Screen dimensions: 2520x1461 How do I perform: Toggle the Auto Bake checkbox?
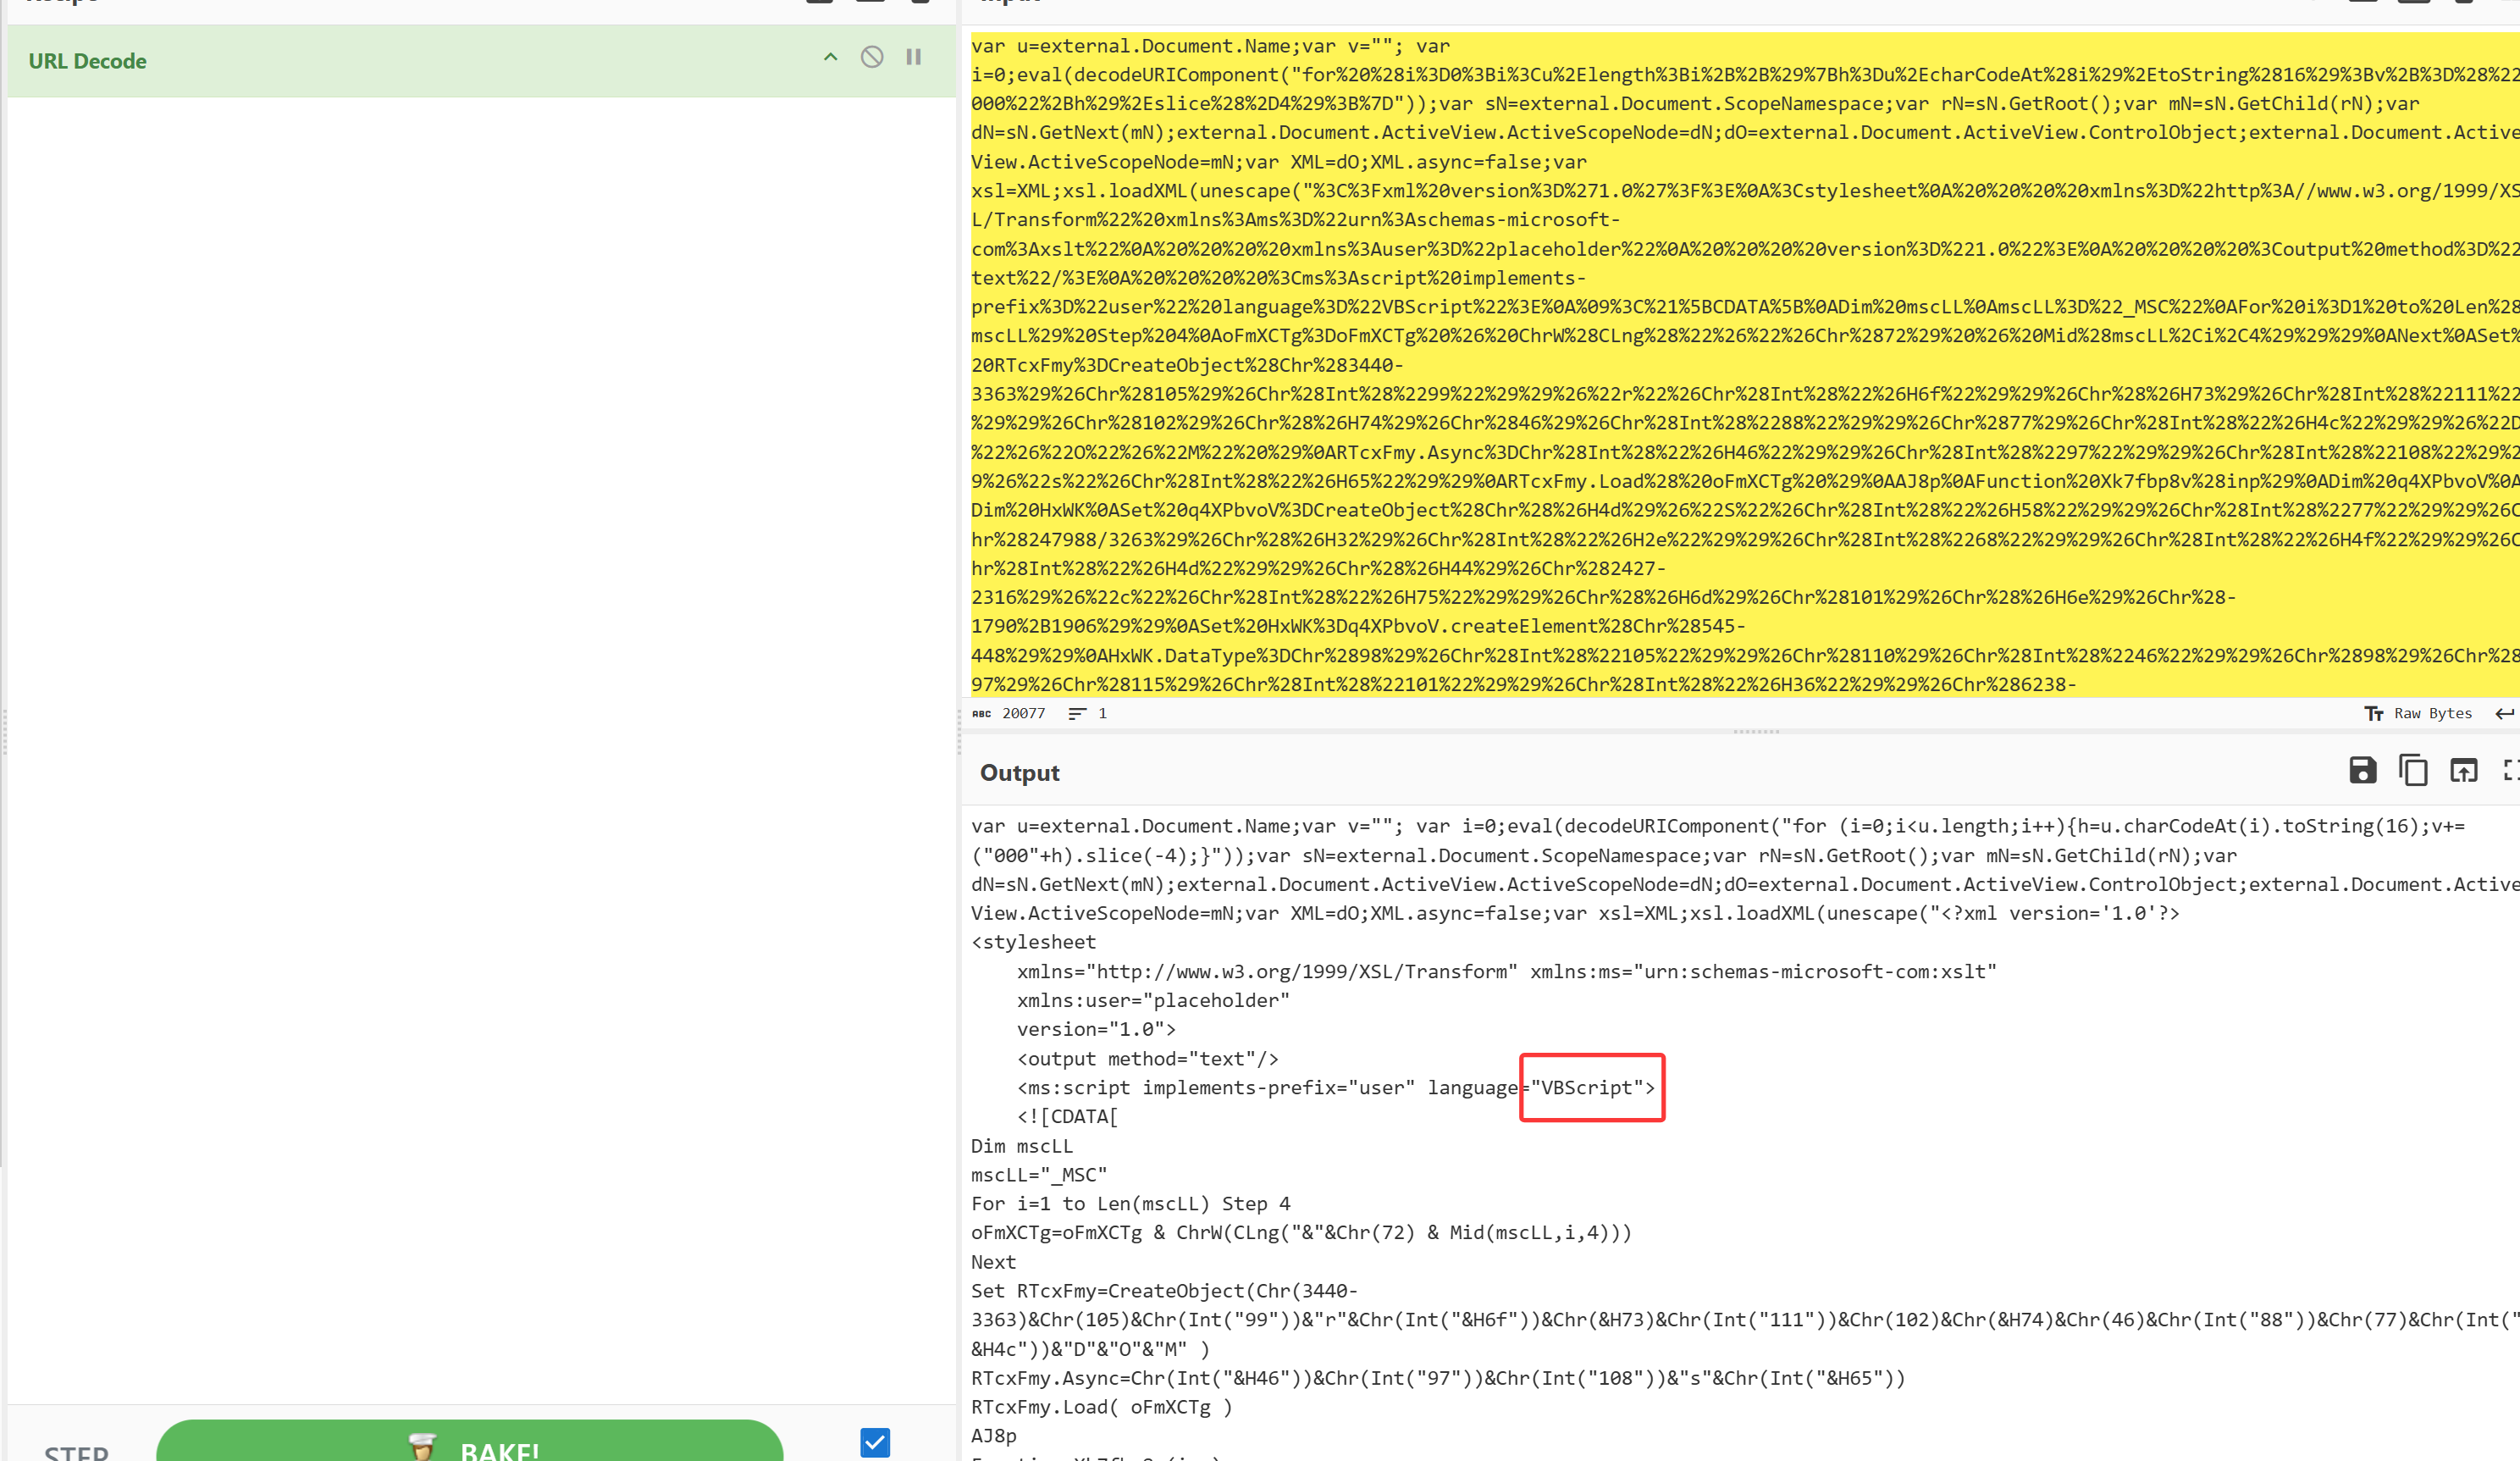point(875,1442)
